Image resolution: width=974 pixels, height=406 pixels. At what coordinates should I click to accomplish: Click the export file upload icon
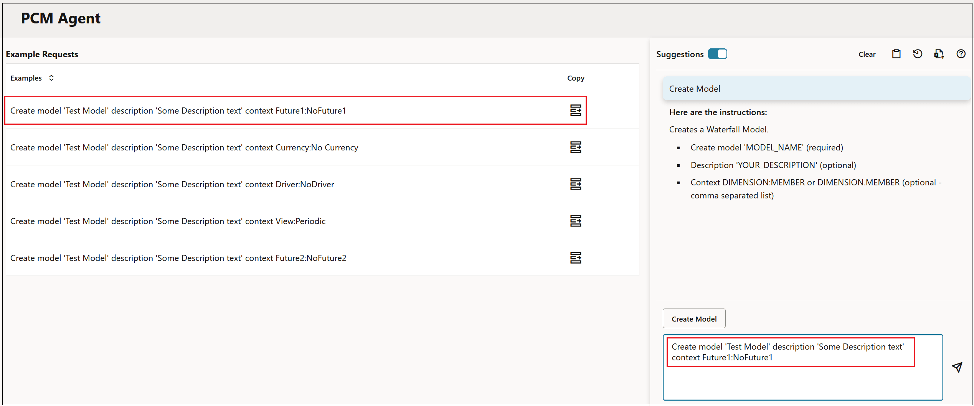coord(939,54)
